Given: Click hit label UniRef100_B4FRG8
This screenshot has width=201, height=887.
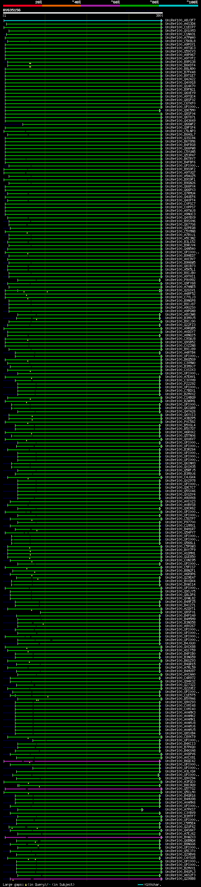Looking at the screenshot, I should pyautogui.click(x=180, y=145).
